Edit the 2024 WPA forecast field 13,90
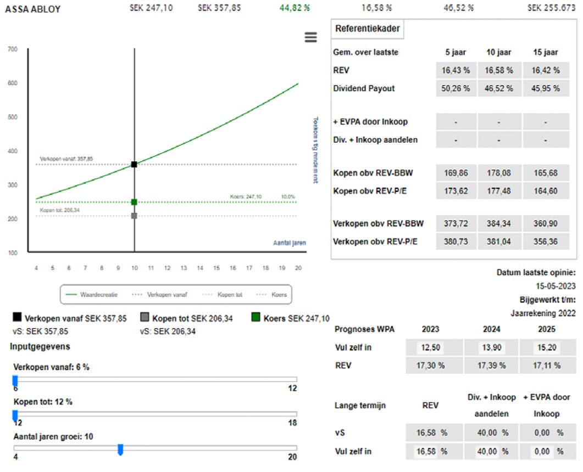Image resolution: width=583 pixels, height=472 pixels. pyautogui.click(x=492, y=347)
